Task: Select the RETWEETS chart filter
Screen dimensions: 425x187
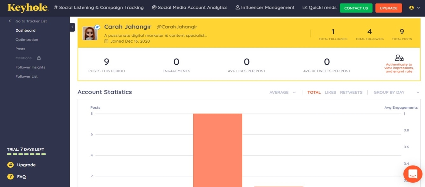Action: pos(351,92)
